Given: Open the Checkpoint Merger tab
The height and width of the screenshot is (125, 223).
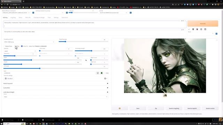Looking at the screenshot, I should pyautogui.click(x=39, y=18).
